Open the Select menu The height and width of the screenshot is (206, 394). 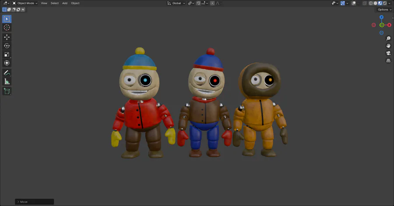55,3
